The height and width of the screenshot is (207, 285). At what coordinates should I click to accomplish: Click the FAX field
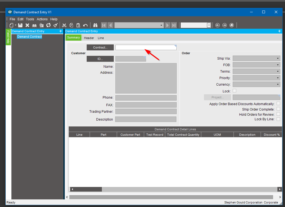tap(146, 105)
